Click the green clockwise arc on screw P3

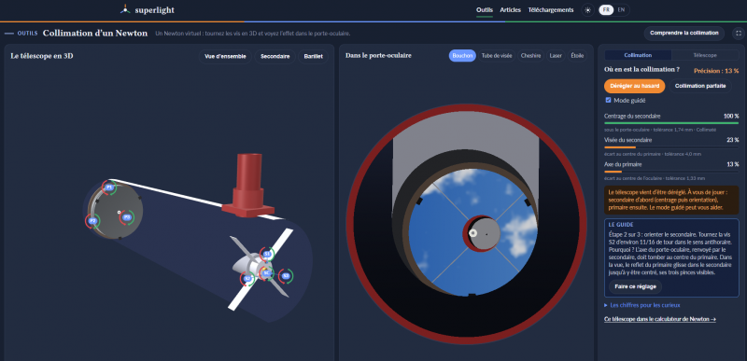point(133,217)
